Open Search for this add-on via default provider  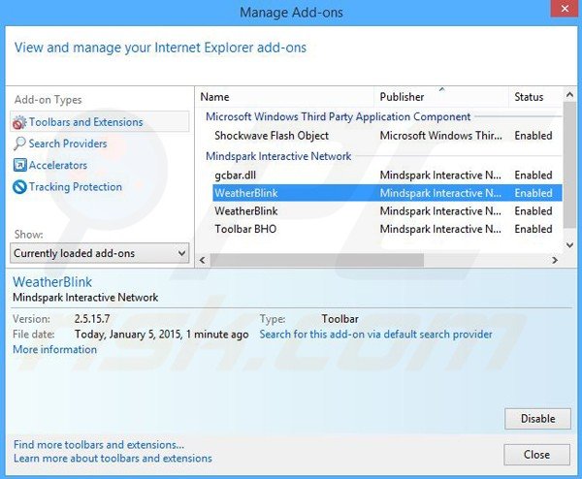(375, 335)
